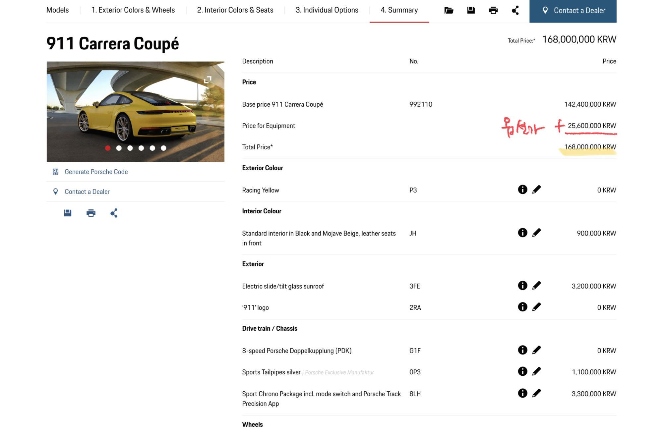This screenshot has width=663, height=437.
Task: Open the Models tab
Action: pos(57,10)
